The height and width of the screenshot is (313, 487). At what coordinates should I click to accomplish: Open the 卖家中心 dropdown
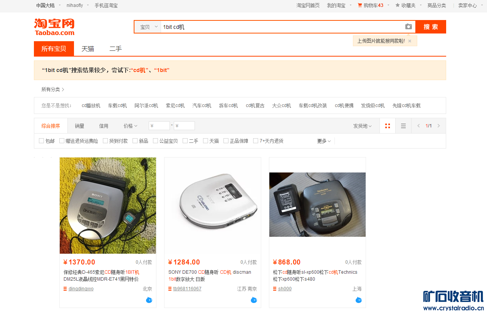click(470, 5)
